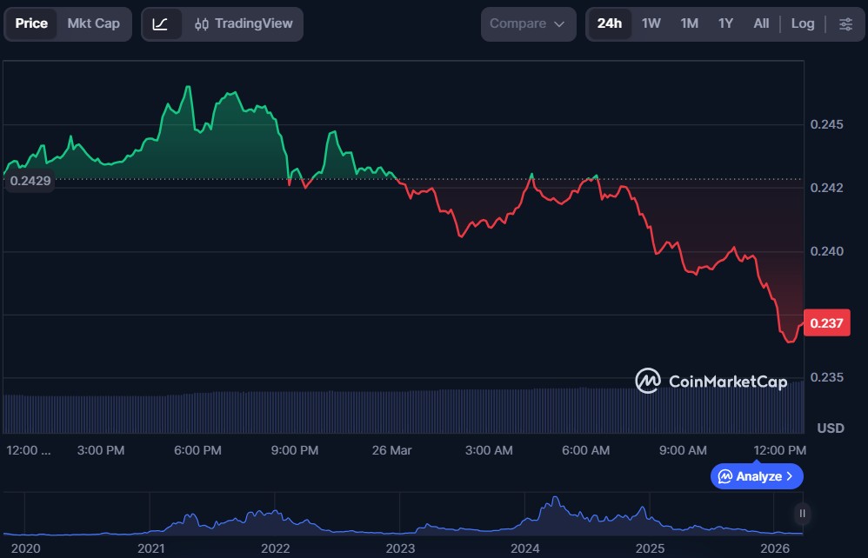Click 2021 on the year timeline

pos(151,548)
